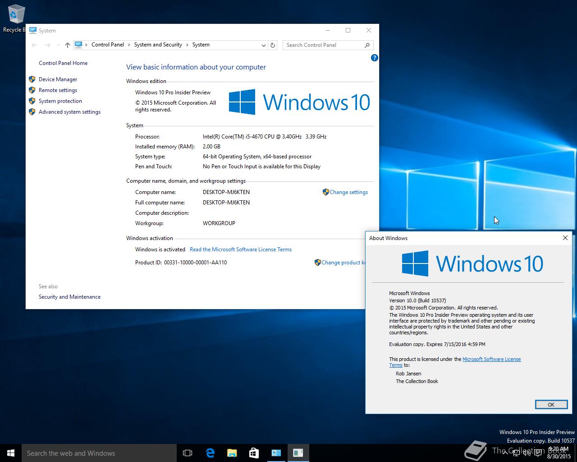Open Microsoft Software License Terms in About dialog
Screen dimensions: 577x462
click(491, 359)
